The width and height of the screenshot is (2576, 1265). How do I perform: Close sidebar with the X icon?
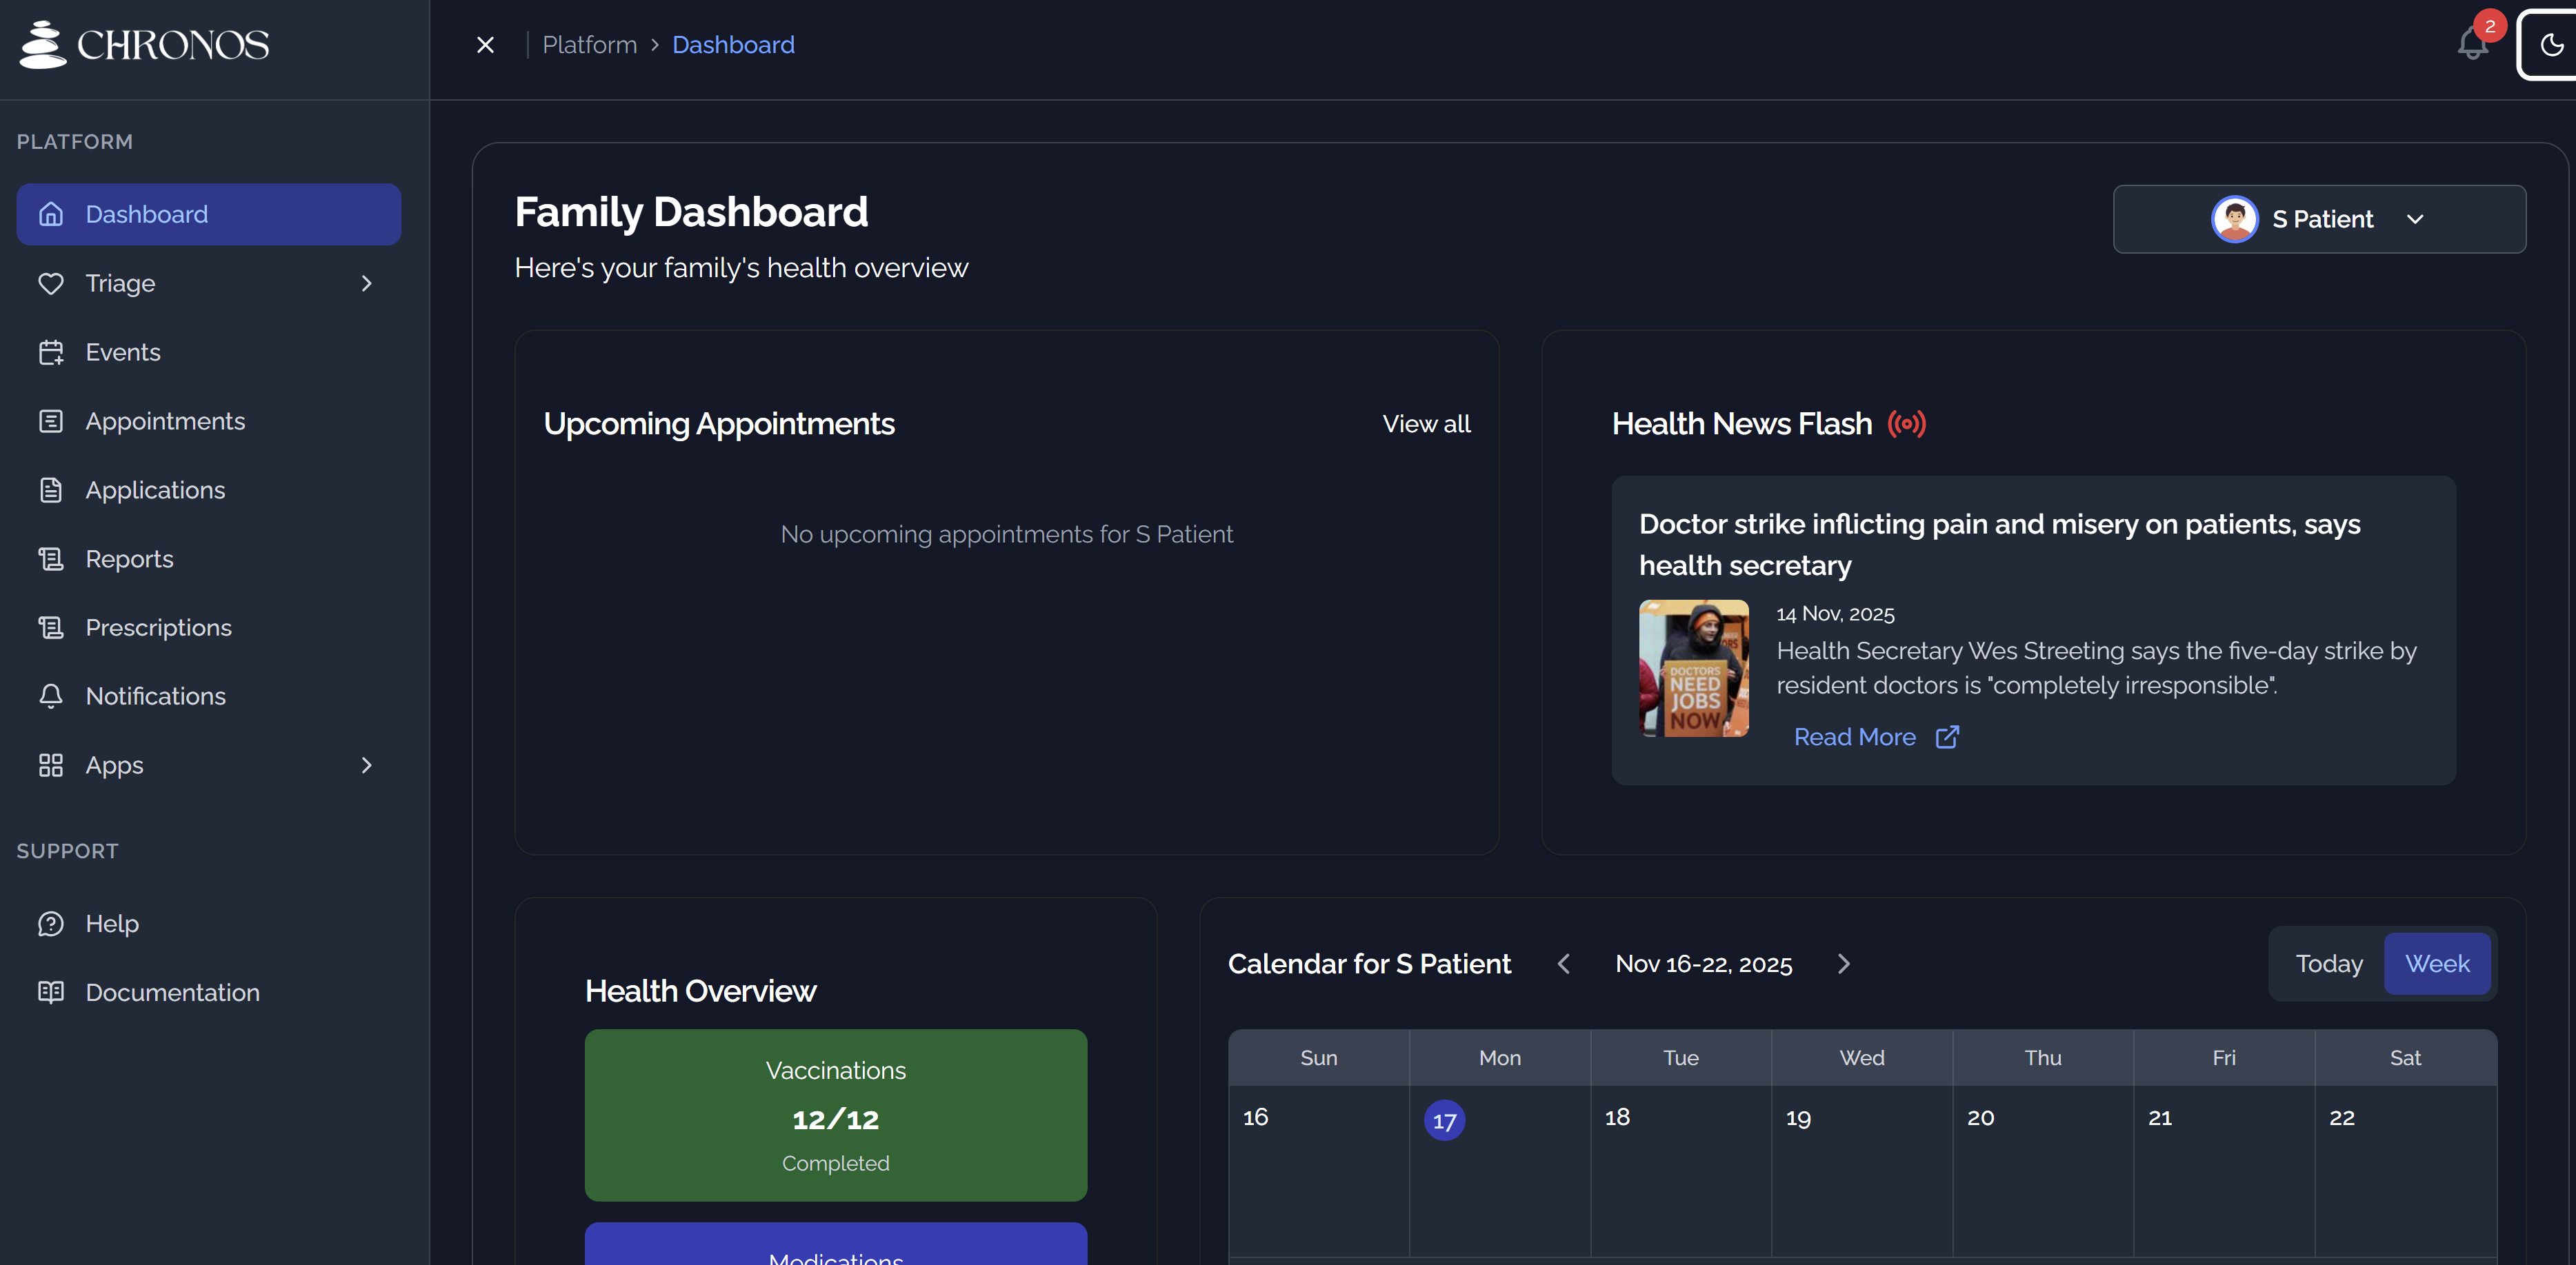485,45
